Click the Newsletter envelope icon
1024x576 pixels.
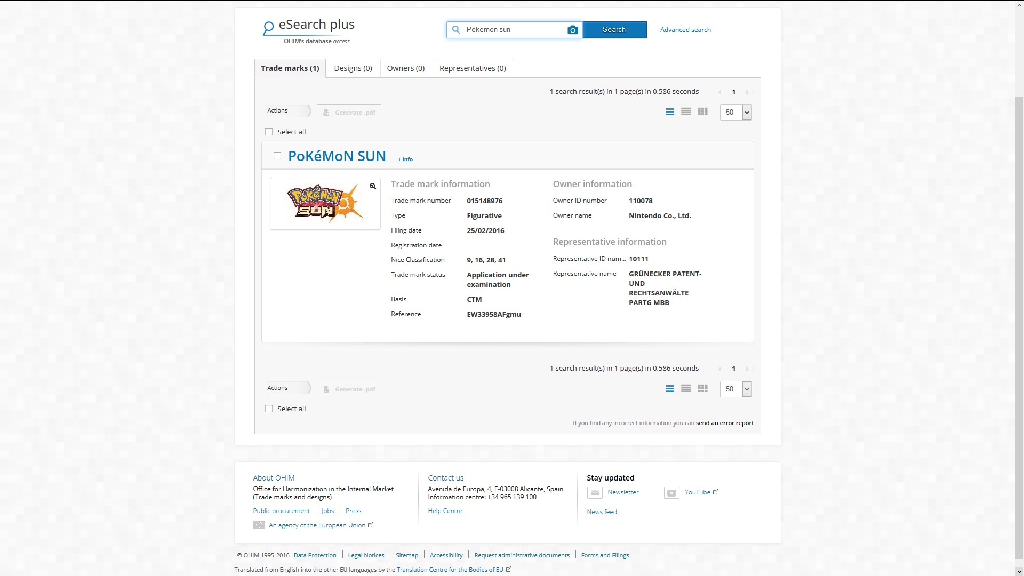(595, 493)
